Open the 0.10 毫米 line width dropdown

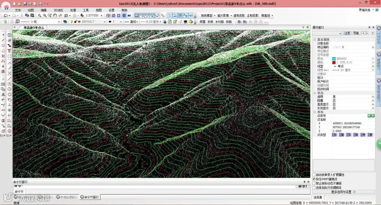point(160,22)
